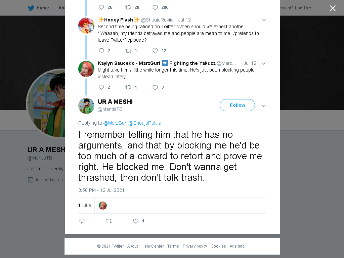Viewport: 344px width, 258px height.
Task: Reply to Honey Flash's tweet
Action: tap(101, 51)
